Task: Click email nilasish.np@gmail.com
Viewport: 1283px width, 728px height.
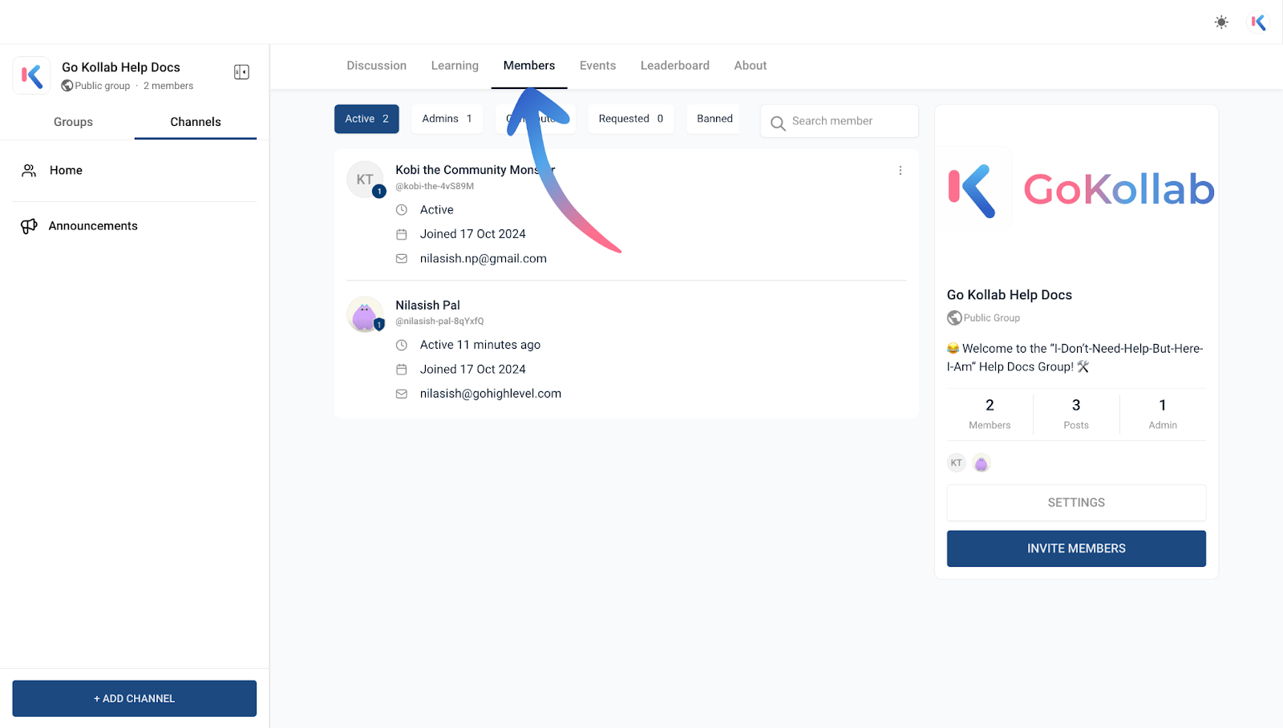Action: [484, 258]
